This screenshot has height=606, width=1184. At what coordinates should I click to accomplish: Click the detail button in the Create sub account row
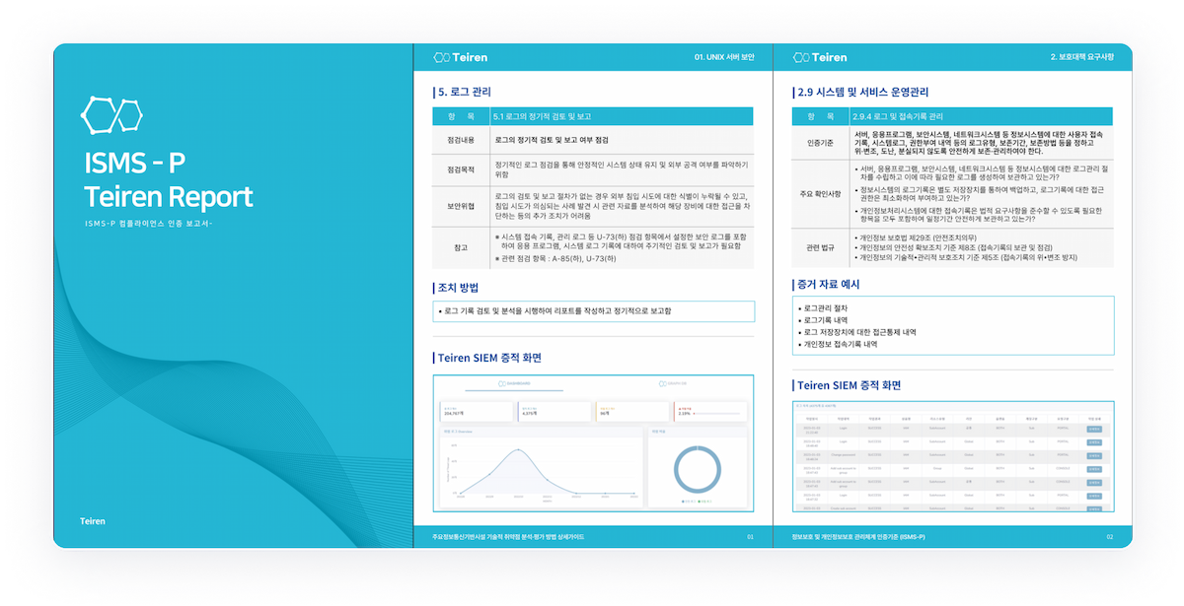(x=1094, y=508)
